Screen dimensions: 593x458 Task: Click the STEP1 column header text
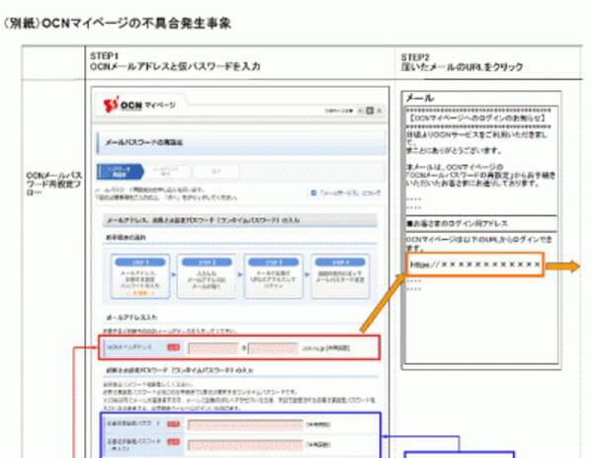click(x=175, y=61)
